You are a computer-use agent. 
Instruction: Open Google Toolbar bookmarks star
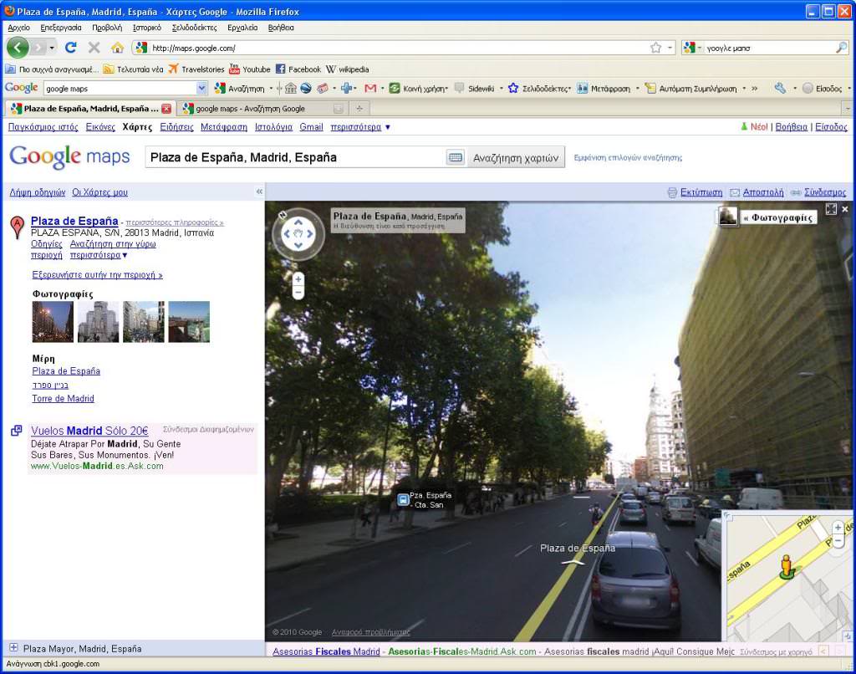coord(513,88)
